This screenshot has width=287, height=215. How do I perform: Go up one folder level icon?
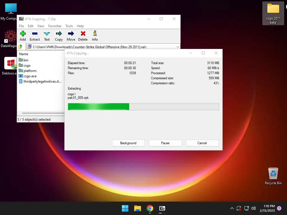pyautogui.click(x=20, y=47)
